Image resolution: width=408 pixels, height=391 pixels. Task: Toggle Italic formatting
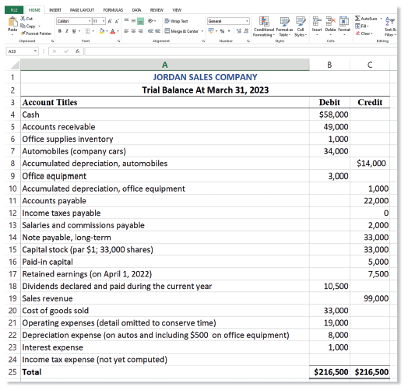pyautogui.click(x=67, y=31)
